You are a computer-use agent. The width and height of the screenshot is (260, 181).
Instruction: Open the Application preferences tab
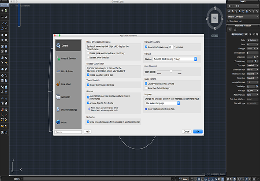(68, 97)
